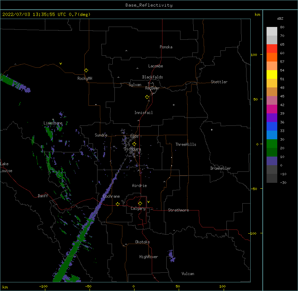Click the RedDeer city label

[x=152, y=88]
